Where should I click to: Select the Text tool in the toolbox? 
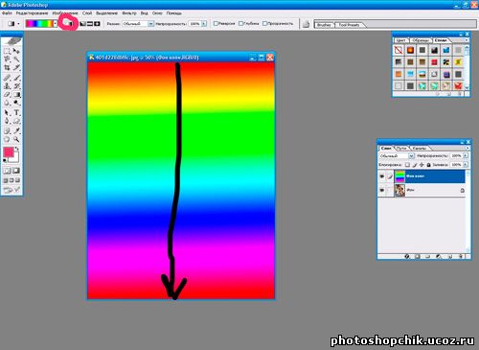click(x=17, y=113)
